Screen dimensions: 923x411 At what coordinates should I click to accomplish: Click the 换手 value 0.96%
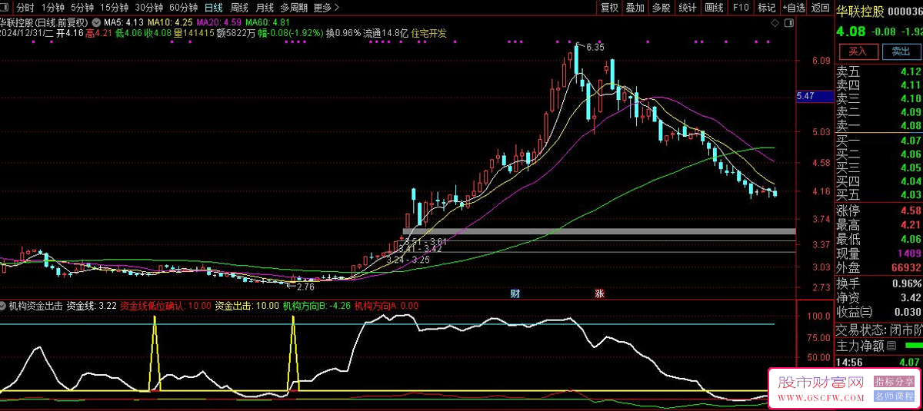(x=906, y=283)
